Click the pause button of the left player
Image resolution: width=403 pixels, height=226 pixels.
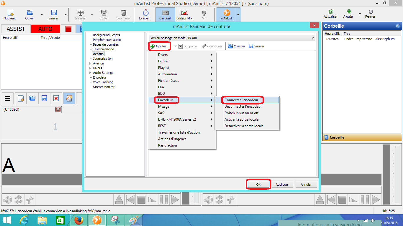(164, 200)
